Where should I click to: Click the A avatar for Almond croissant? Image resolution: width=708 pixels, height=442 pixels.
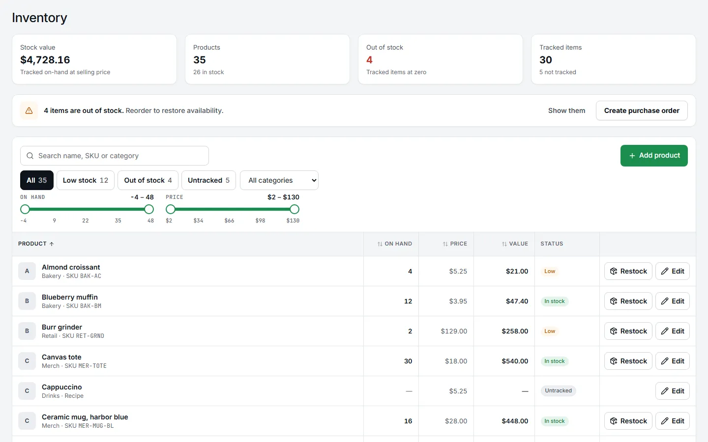coord(27,271)
